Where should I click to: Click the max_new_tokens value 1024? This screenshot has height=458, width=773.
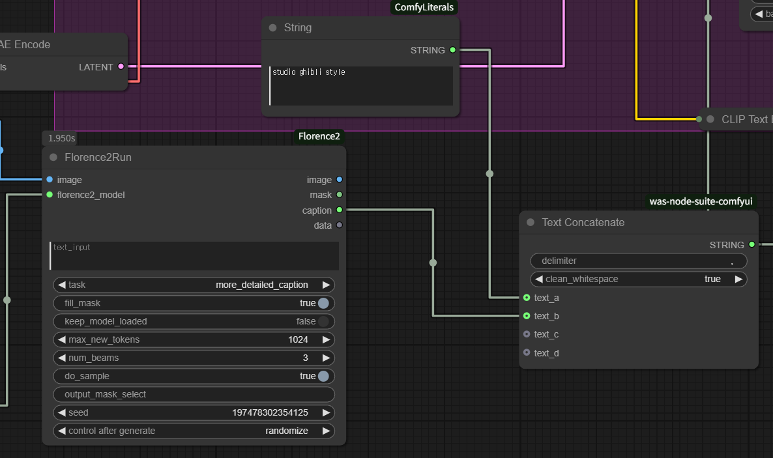pos(298,339)
